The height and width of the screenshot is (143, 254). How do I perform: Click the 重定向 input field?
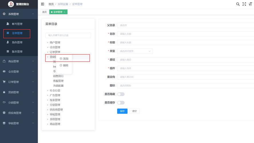point(186,77)
